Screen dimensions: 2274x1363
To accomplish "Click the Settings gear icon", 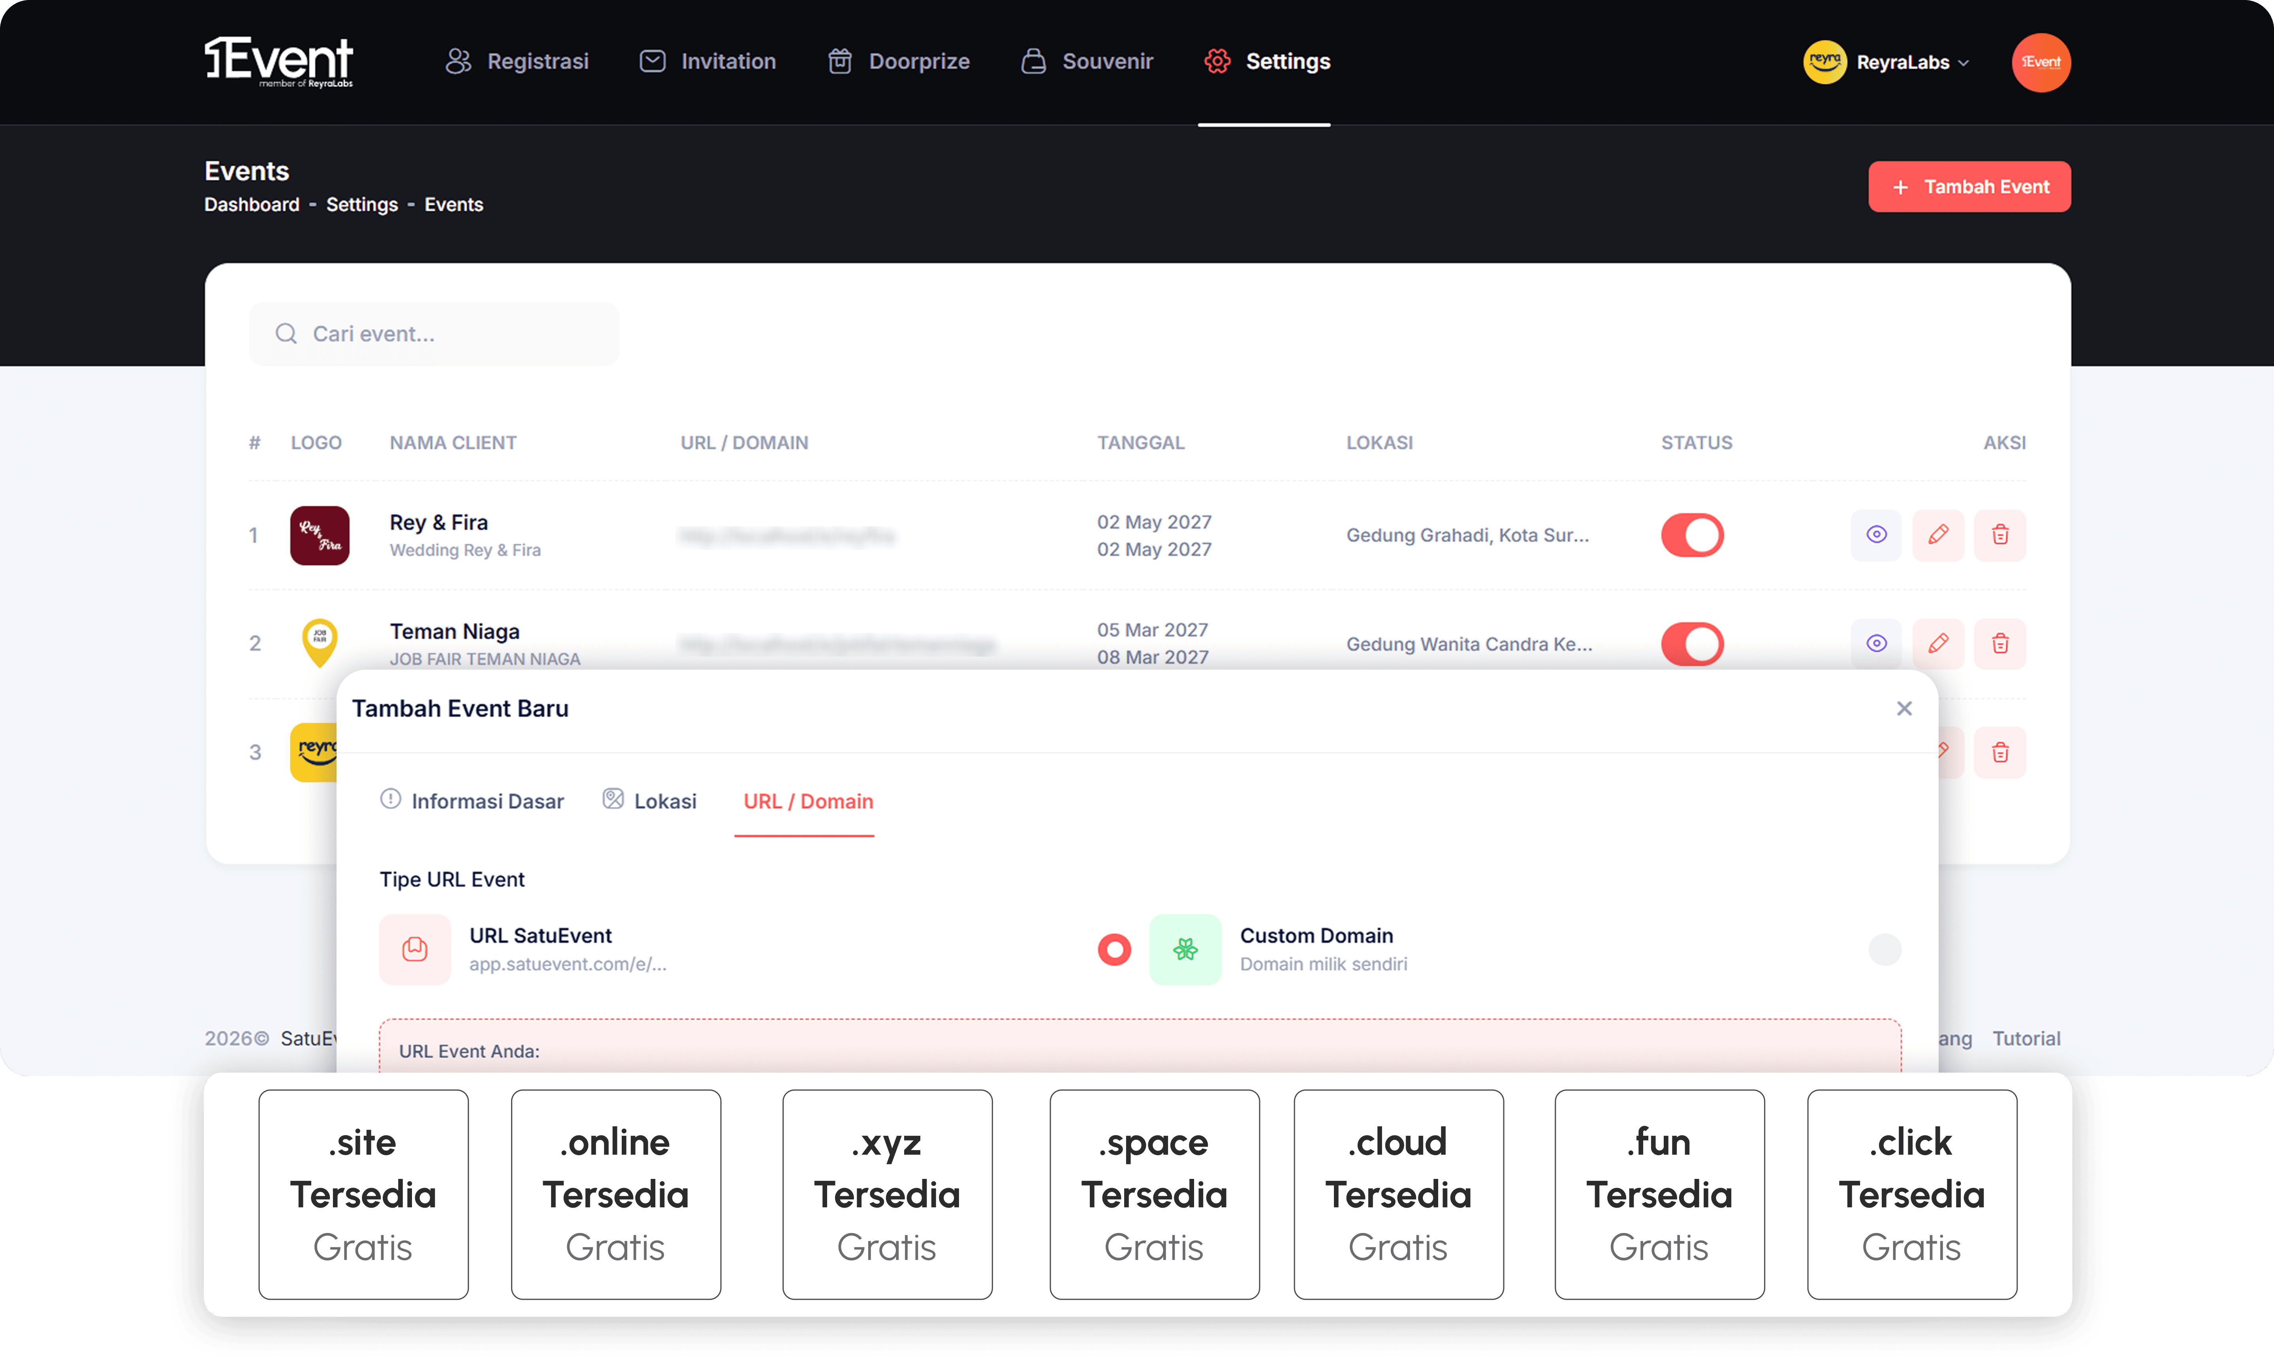I will [1217, 62].
